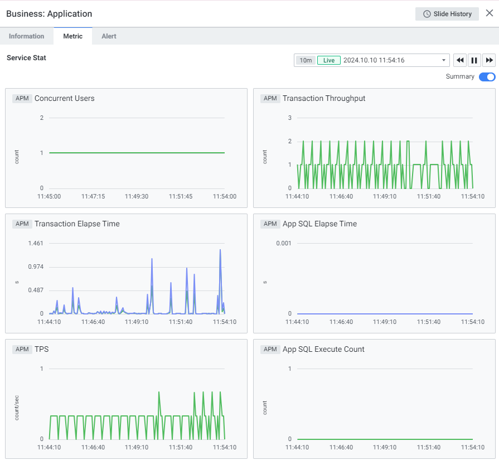This screenshot has width=499, height=465.
Task: Toggle the Summary switch off
Action: (x=487, y=77)
